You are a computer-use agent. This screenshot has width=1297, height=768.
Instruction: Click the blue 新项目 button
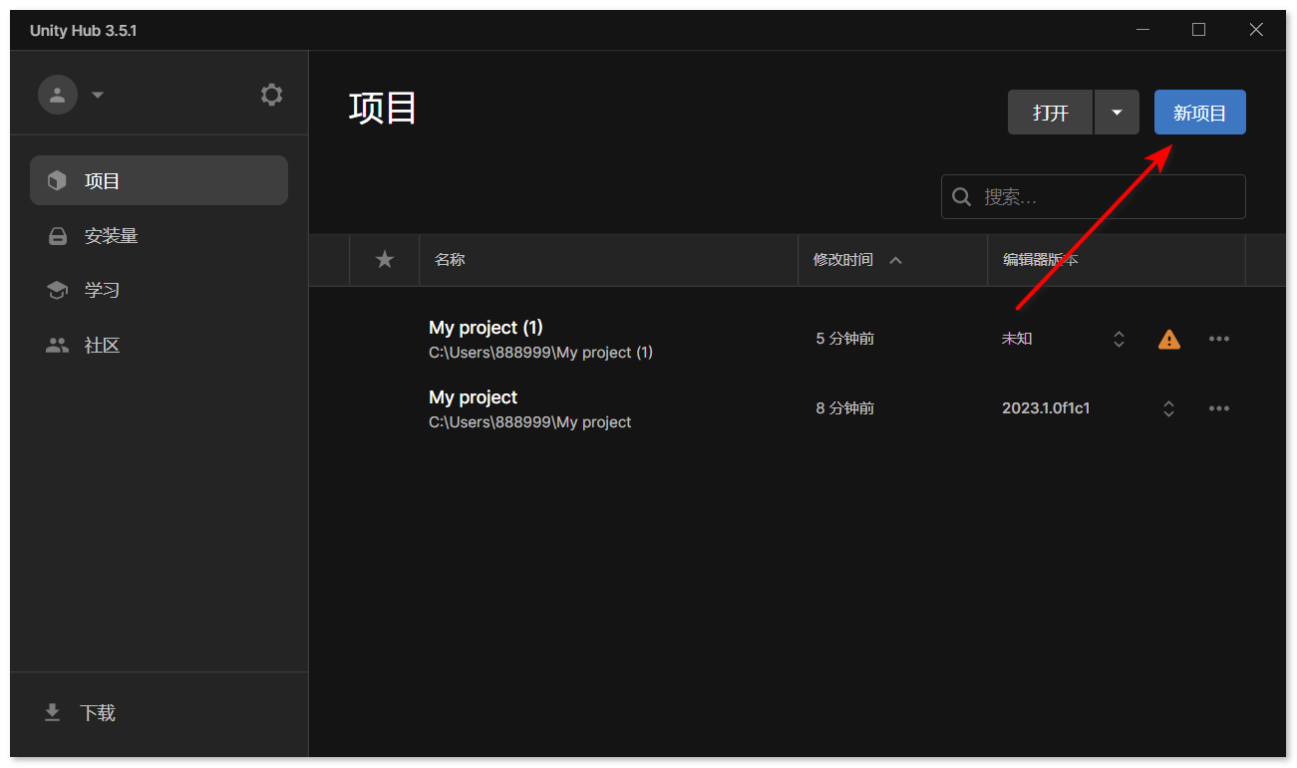coord(1200,113)
